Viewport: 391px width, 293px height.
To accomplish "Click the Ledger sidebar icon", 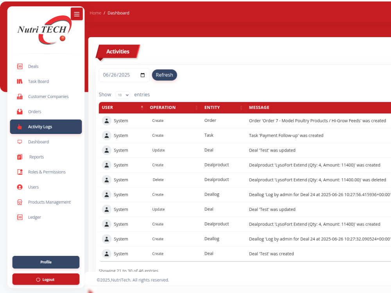I will (x=20, y=217).
